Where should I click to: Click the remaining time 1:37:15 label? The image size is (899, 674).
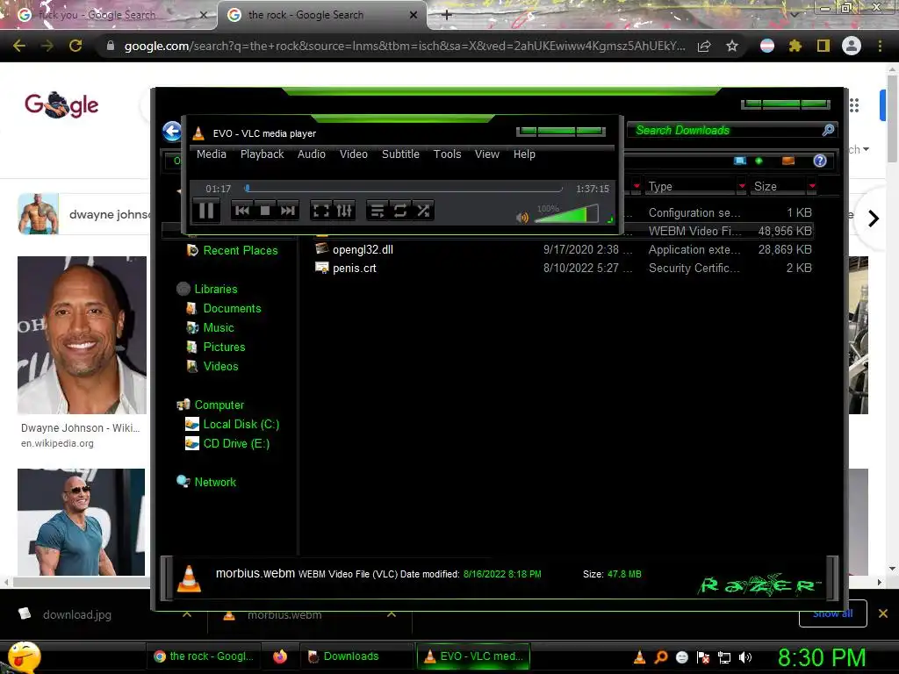(593, 189)
